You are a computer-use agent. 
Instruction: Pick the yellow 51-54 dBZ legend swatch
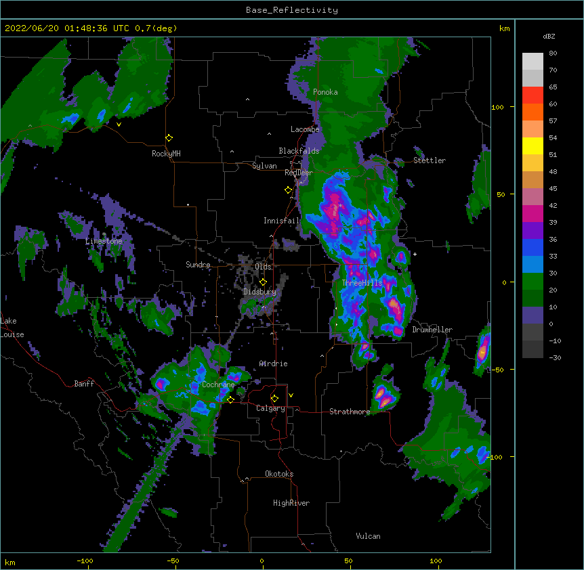pyautogui.click(x=533, y=146)
